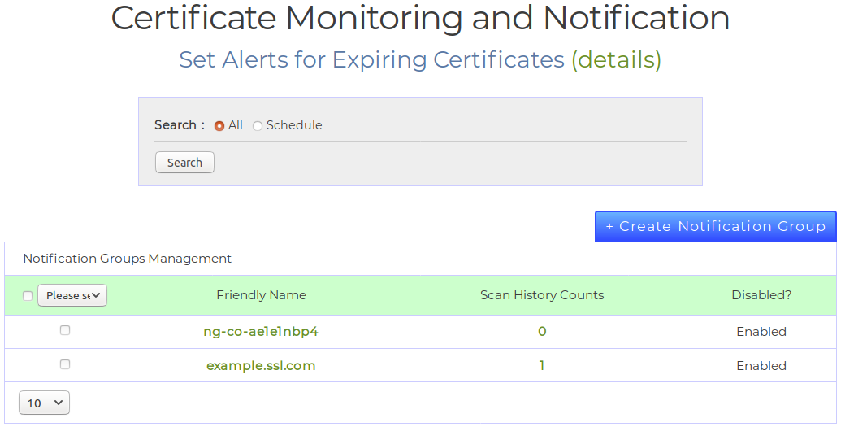Open the ng-co-ae1e1nbp4 notification group

(x=261, y=332)
